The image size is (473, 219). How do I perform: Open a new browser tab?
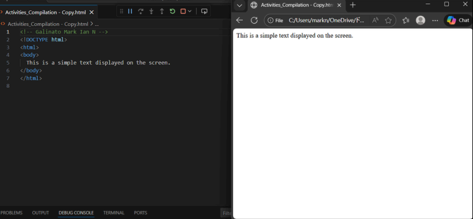click(352, 5)
